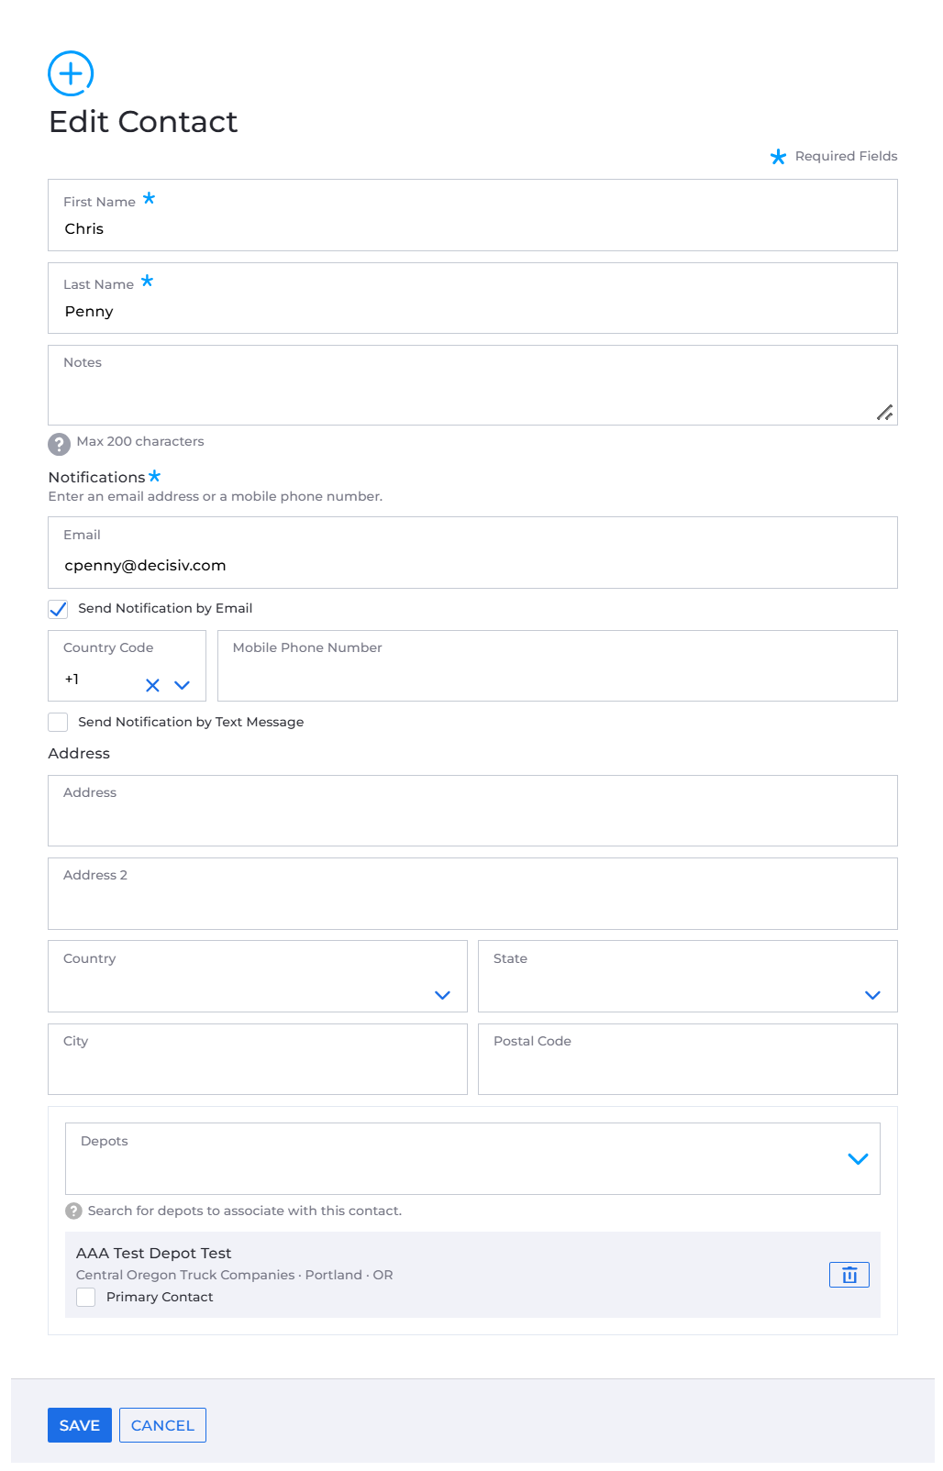Click the help icon next to depots search hint
This screenshot has width=943, height=1471.
[73, 1211]
